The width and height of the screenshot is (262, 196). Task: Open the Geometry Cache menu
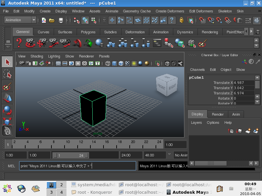click(x=137, y=11)
